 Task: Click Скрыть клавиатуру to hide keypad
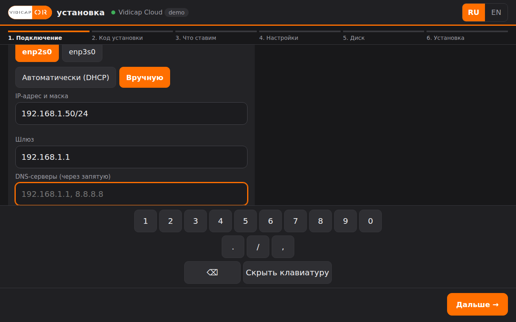click(287, 272)
